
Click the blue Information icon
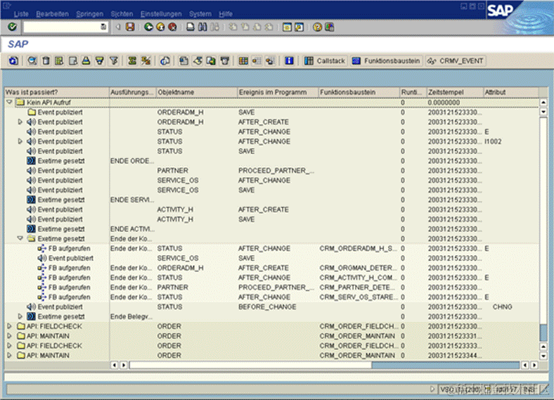click(x=289, y=60)
